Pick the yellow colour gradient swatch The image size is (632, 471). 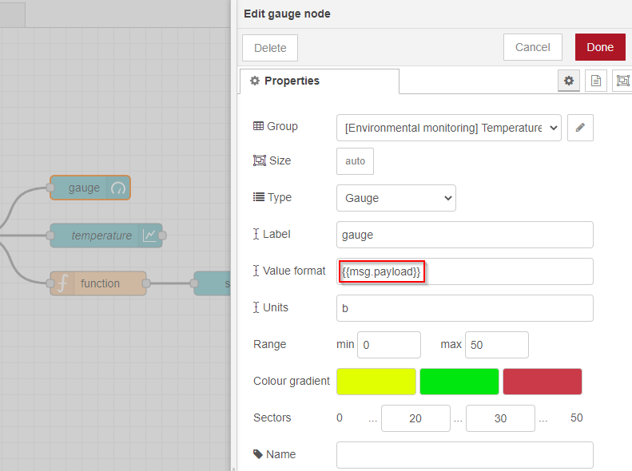376,382
